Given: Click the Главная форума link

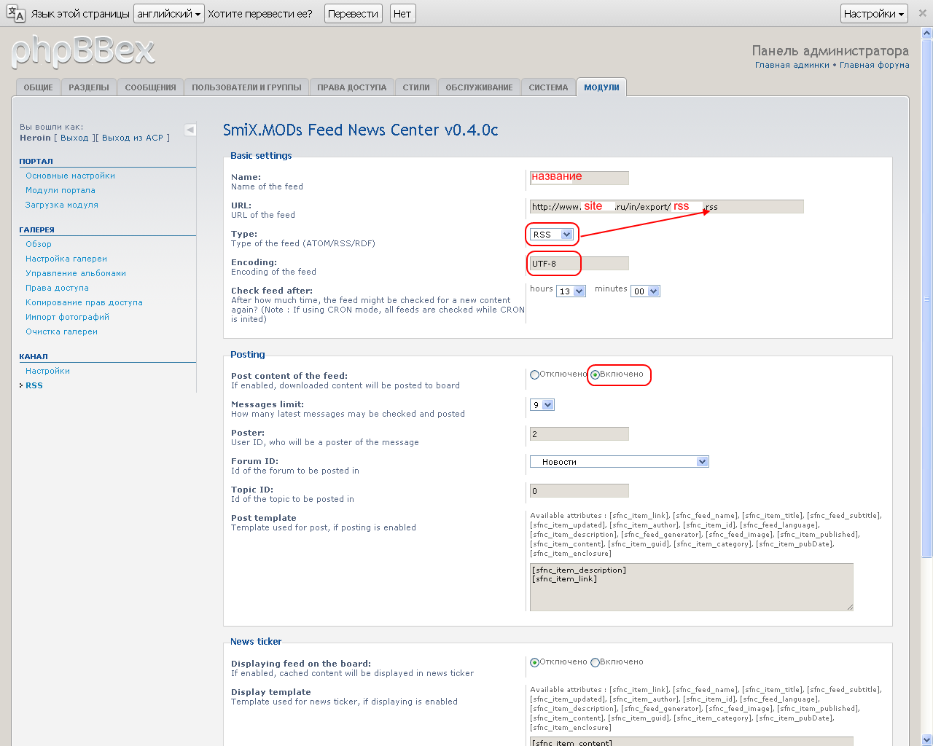Looking at the screenshot, I should click(874, 65).
